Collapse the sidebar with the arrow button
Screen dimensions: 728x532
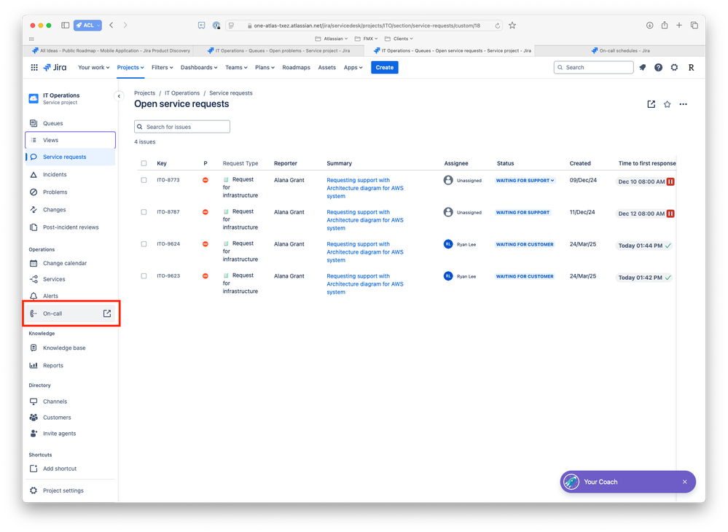119,96
